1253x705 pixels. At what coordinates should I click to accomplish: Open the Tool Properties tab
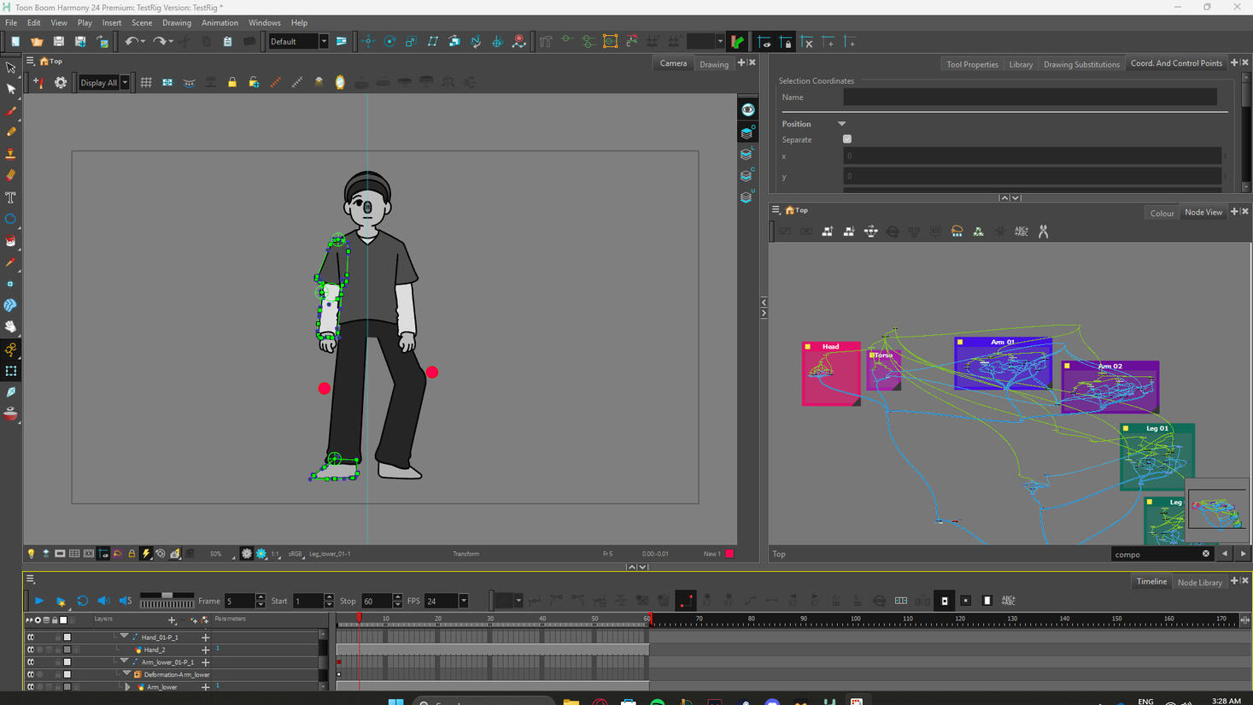pyautogui.click(x=972, y=64)
